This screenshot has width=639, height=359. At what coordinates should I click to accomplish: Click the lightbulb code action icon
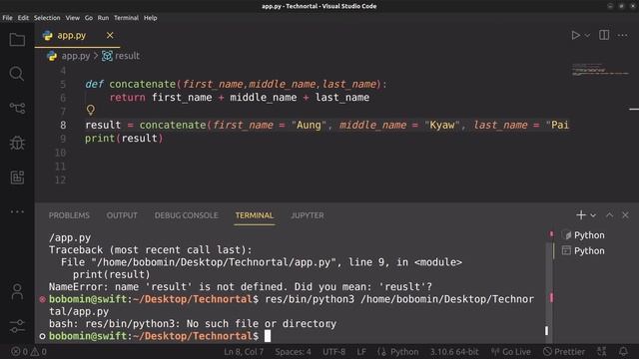tap(91, 110)
